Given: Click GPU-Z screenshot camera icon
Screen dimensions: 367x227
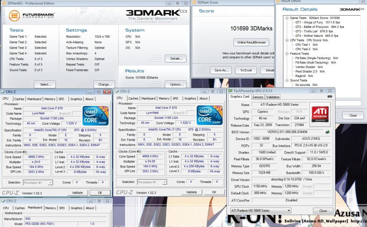Looking at the screenshot, I should click(330, 96).
